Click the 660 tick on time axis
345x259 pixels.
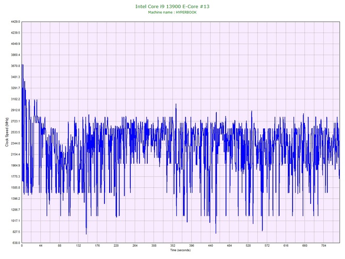click(x=305, y=246)
